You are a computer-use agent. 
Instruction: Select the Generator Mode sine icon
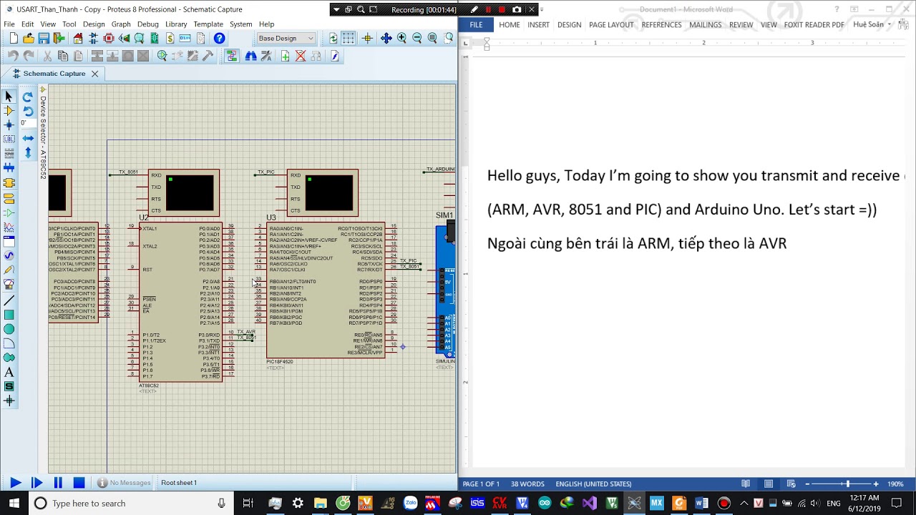point(9,255)
